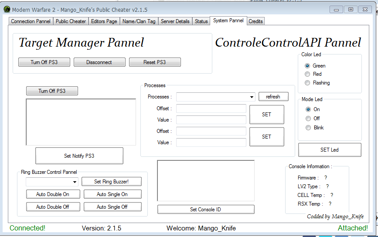Click the Auto Double On button

tap(53, 194)
